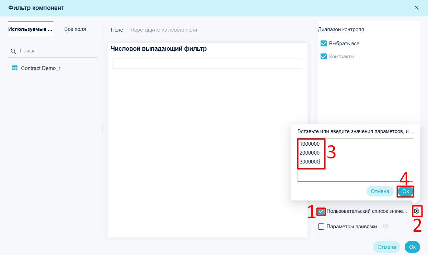Click the parameter values text area
The image size is (428, 255).
[355, 160]
